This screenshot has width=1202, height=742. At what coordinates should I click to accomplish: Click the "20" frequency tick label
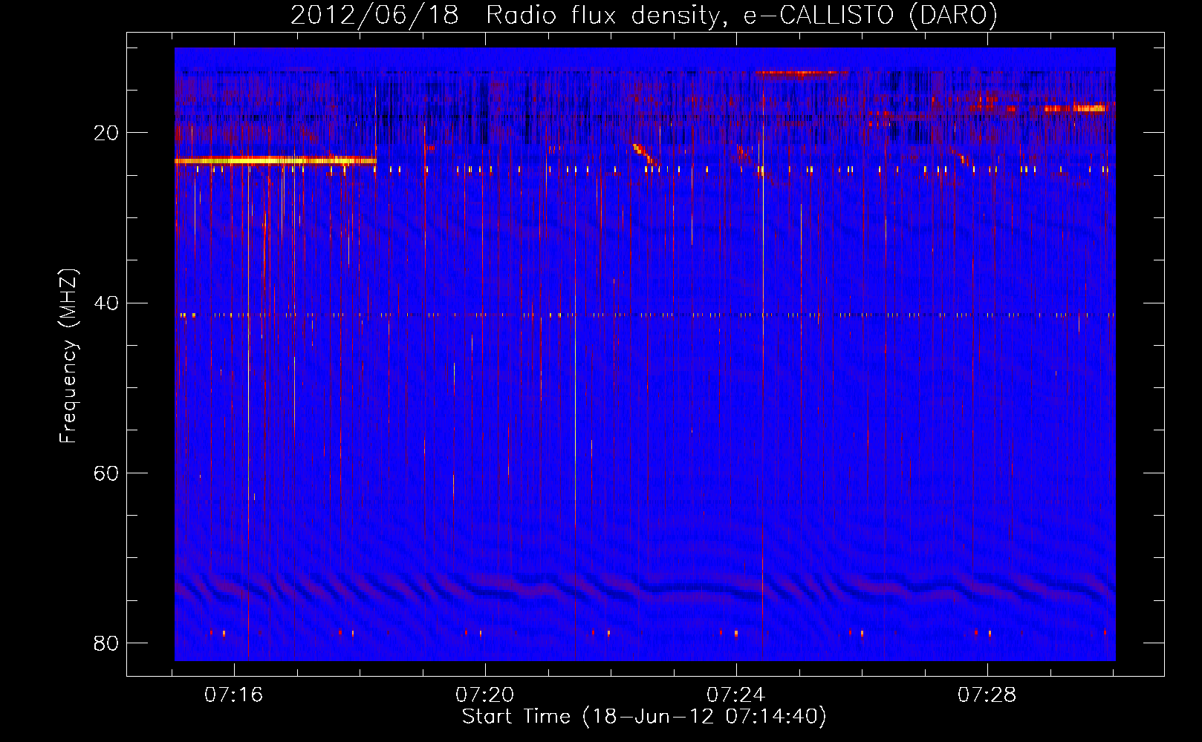tap(106, 133)
